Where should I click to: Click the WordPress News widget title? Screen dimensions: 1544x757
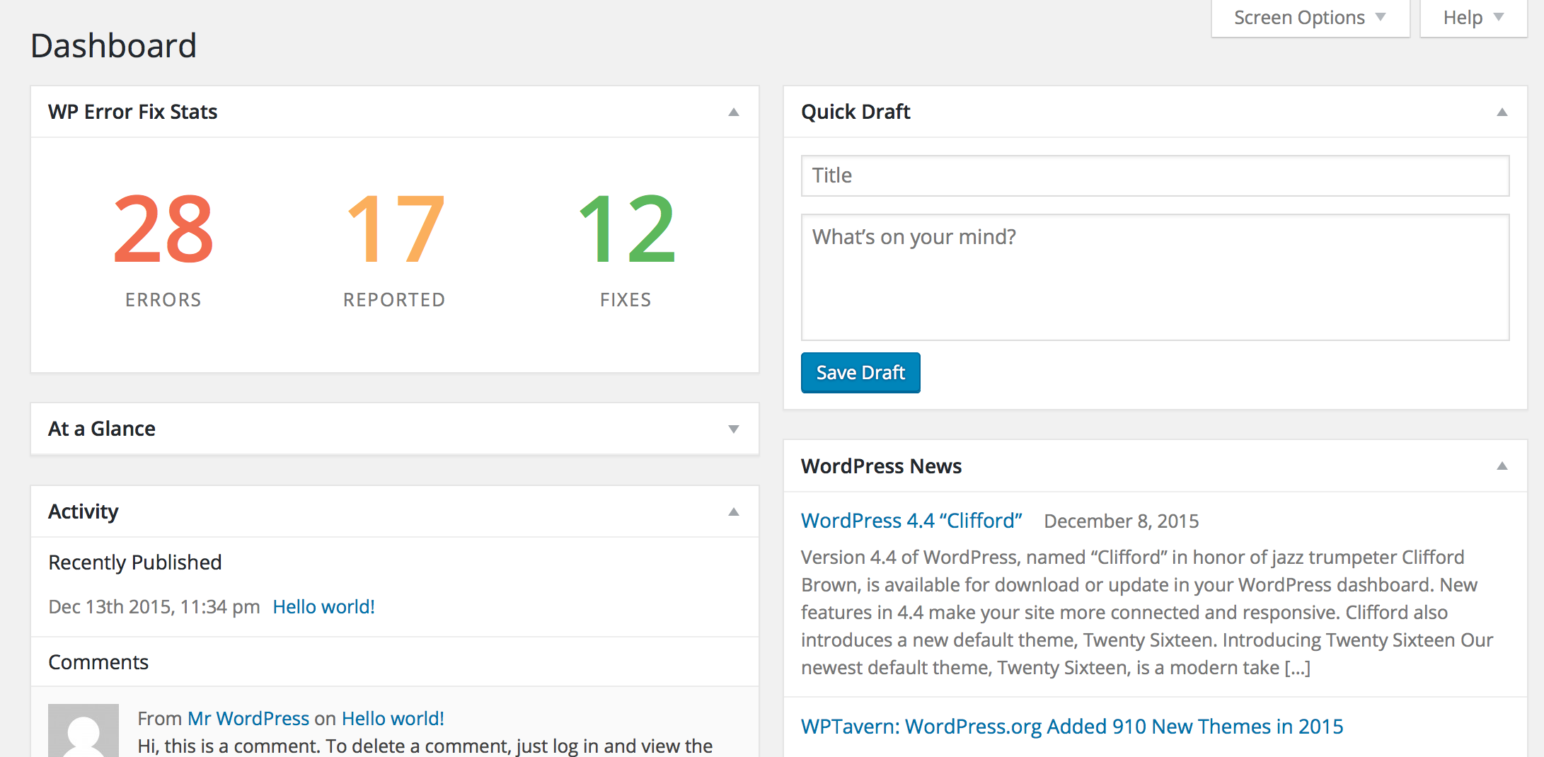pos(881,466)
